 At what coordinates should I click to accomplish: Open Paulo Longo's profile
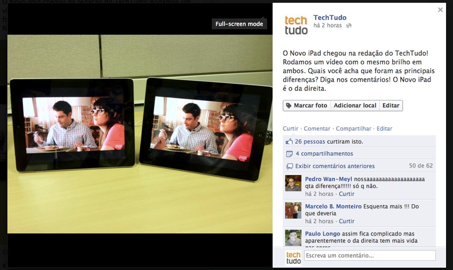click(x=322, y=233)
